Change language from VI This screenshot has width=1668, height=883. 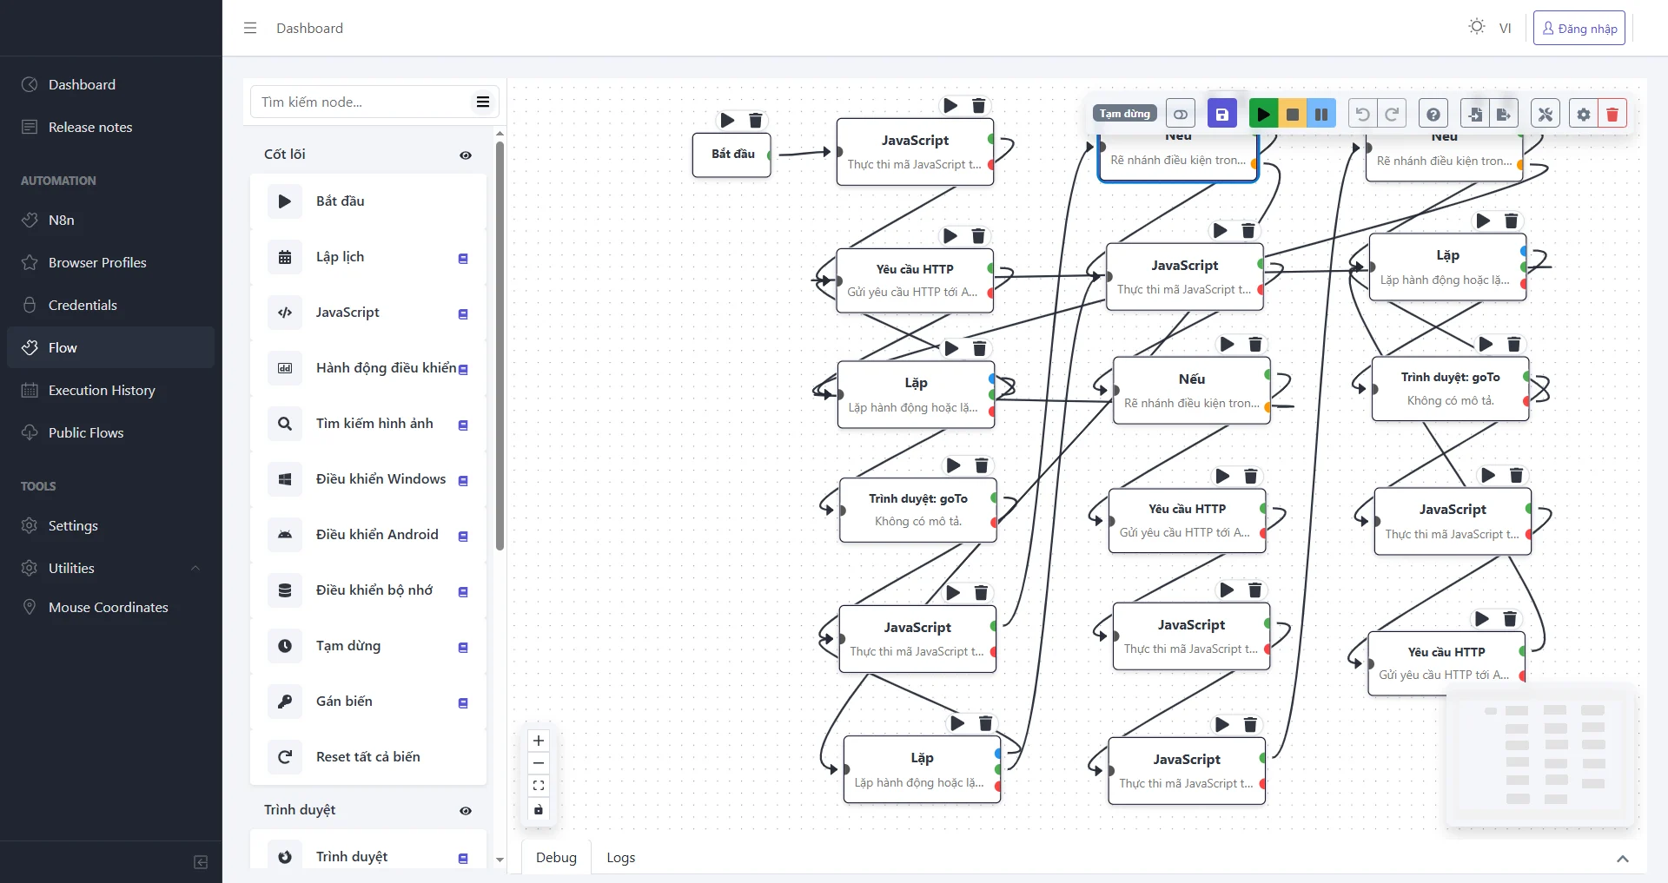point(1505,28)
